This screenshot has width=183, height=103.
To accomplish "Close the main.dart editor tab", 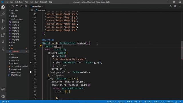I will (43, 6).
